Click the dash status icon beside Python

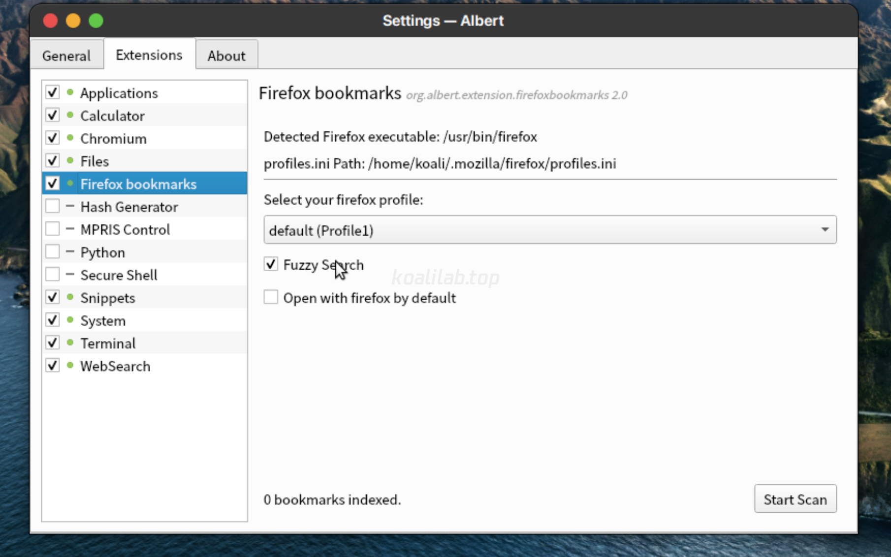click(70, 251)
